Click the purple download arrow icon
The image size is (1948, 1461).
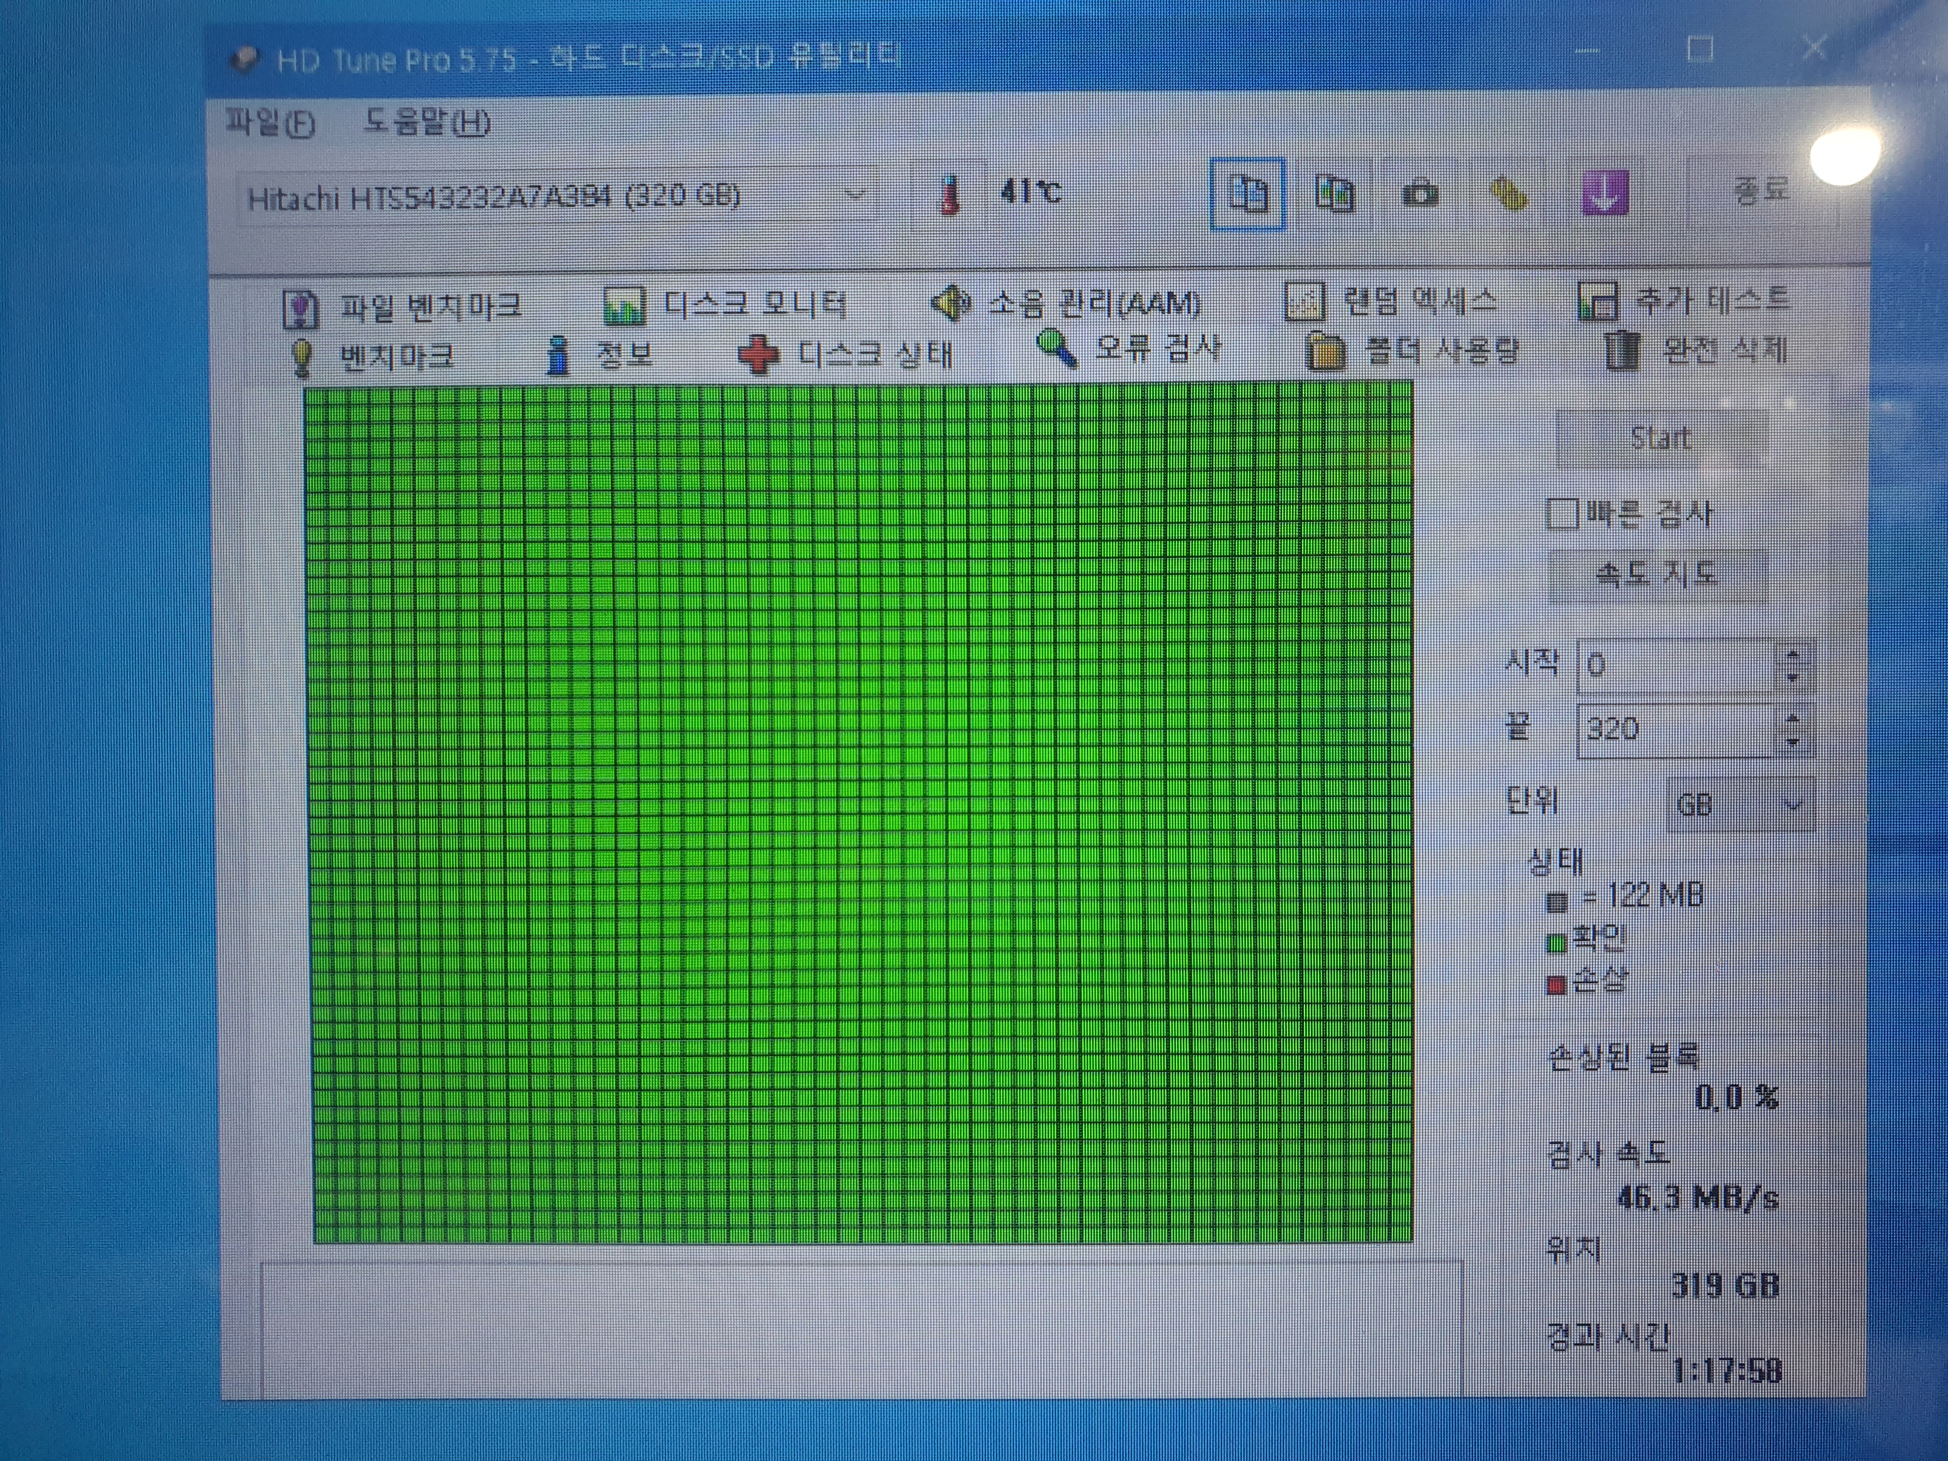(x=1604, y=193)
